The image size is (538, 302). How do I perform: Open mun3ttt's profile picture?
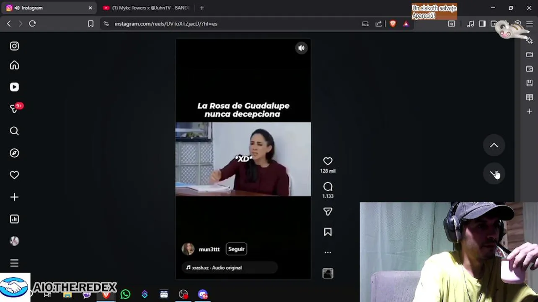pyautogui.click(x=188, y=249)
